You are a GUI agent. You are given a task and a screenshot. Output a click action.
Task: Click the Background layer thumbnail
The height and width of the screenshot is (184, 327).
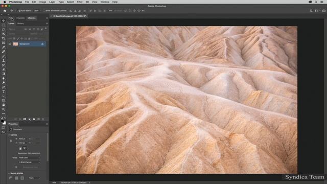[15, 44]
